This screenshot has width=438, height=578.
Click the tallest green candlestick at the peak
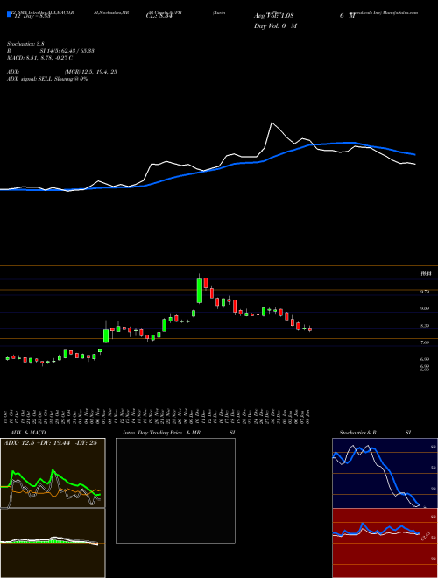[x=200, y=291]
